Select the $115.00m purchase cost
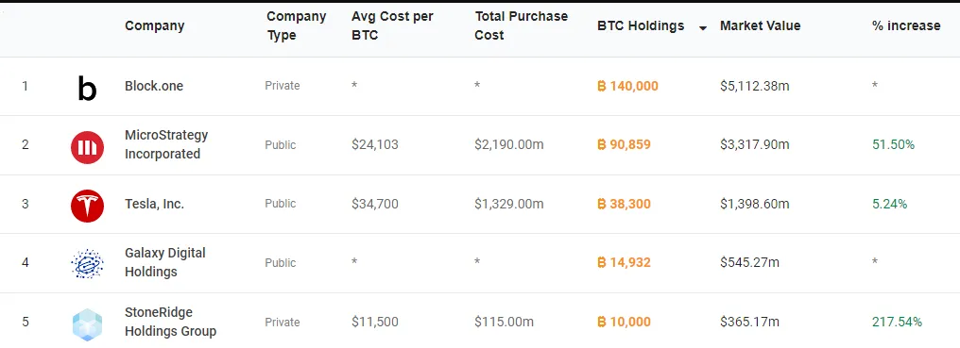960x348 pixels. (504, 322)
